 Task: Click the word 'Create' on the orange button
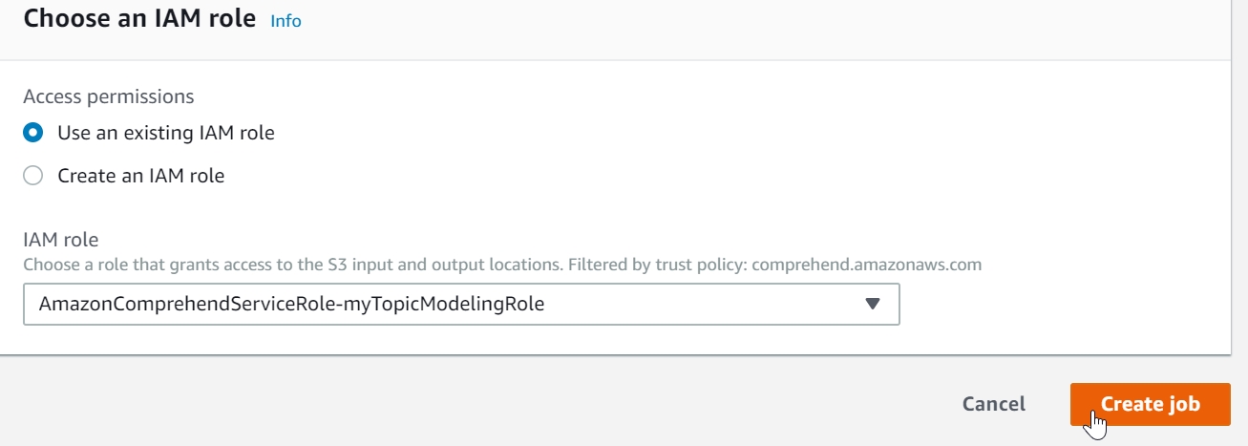pos(1130,404)
